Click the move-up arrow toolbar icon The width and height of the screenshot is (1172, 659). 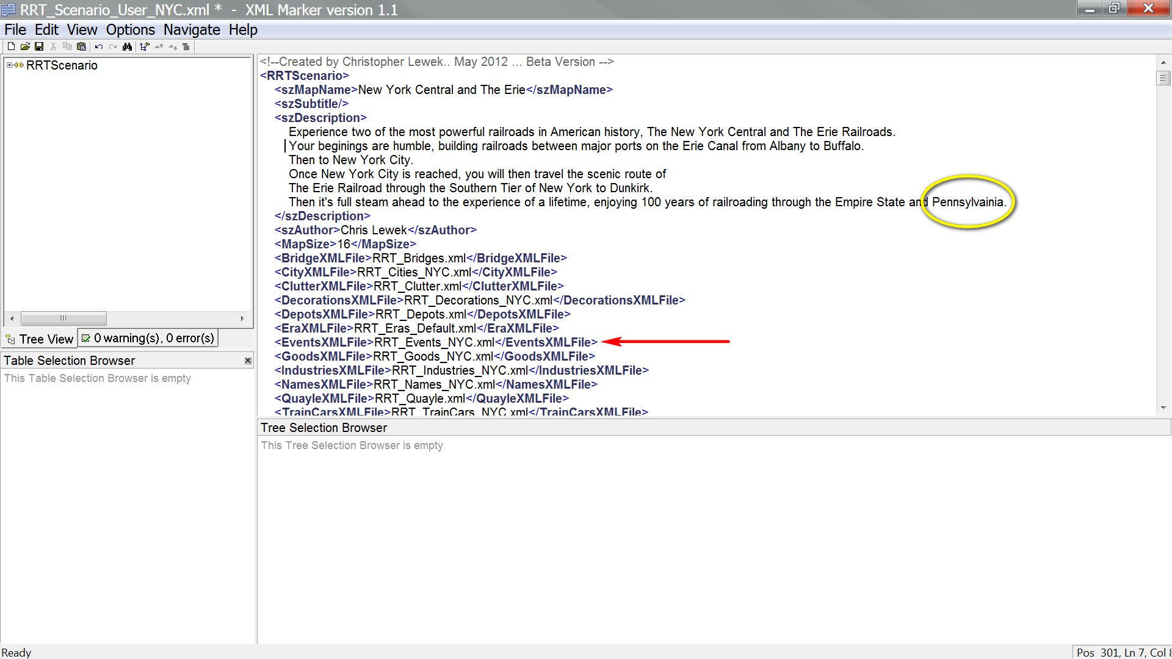159,46
